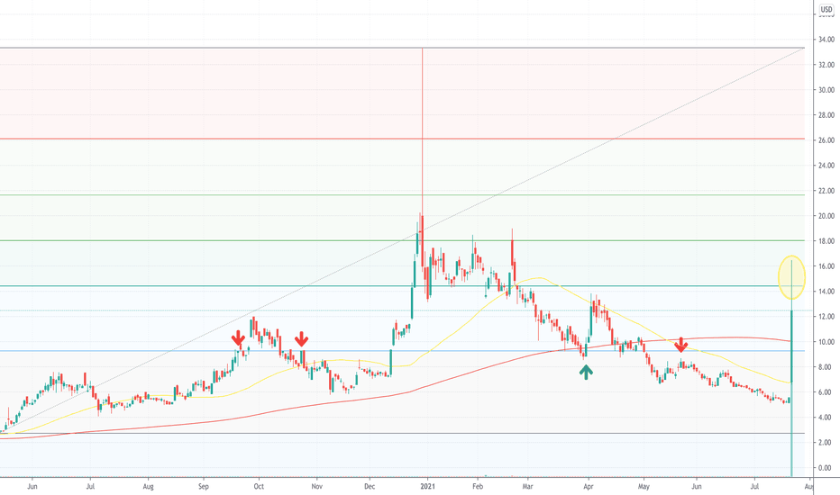Click the Dec label on time axis
Viewport: 840px width, 495px height.
tap(370, 486)
